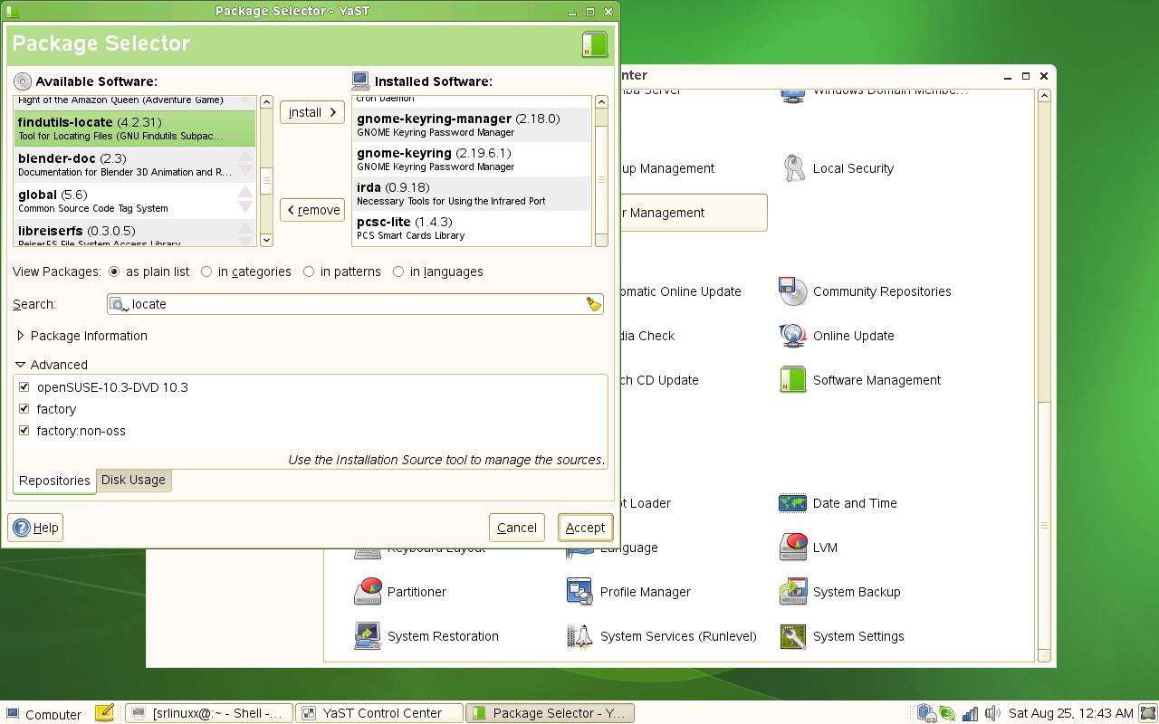This screenshot has height=724, width=1159.
Task: Click the search field containing 'locate'
Action: coord(355,304)
